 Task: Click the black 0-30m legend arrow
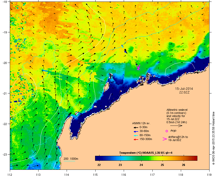point(136,127)
